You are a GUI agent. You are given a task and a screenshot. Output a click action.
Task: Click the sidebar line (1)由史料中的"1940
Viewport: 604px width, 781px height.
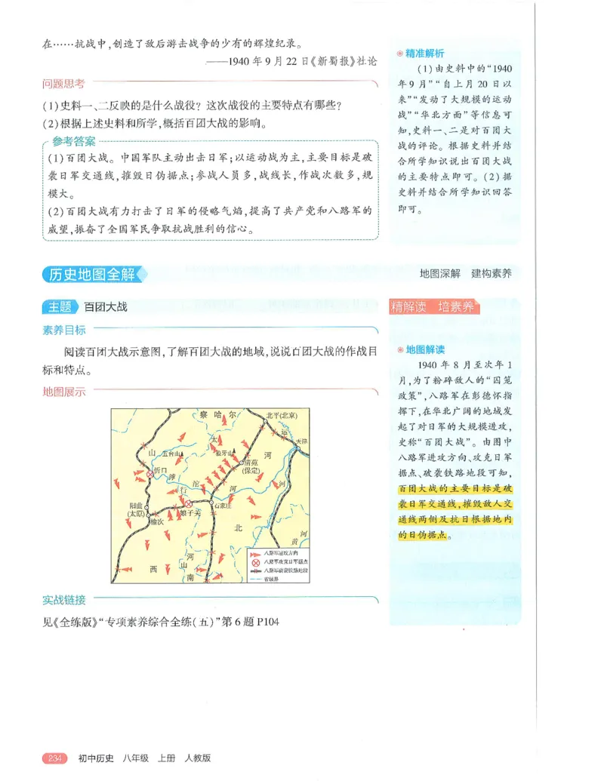(x=464, y=69)
